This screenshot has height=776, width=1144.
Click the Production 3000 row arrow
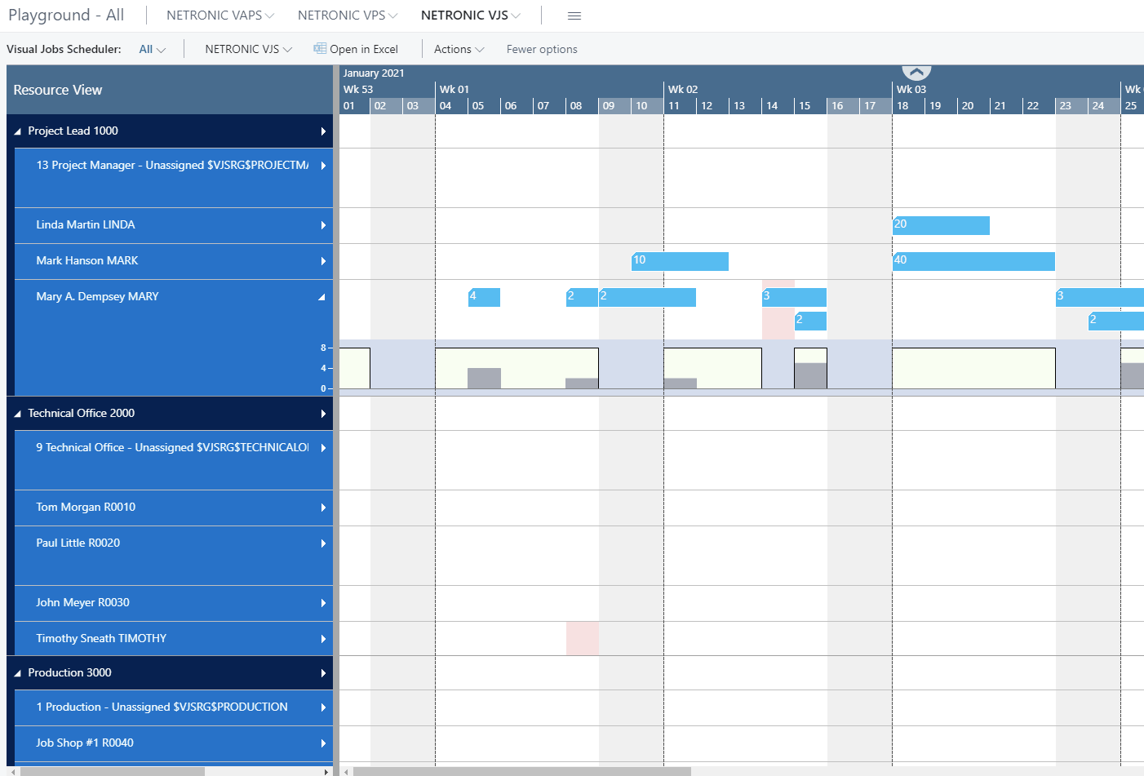[323, 673]
